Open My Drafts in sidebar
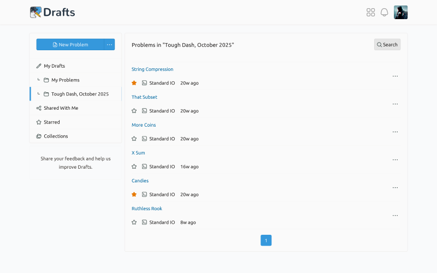 coord(75,66)
